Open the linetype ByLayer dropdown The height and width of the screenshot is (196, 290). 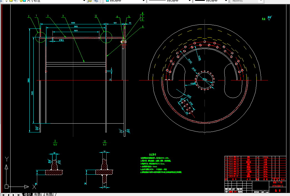[189, 1]
